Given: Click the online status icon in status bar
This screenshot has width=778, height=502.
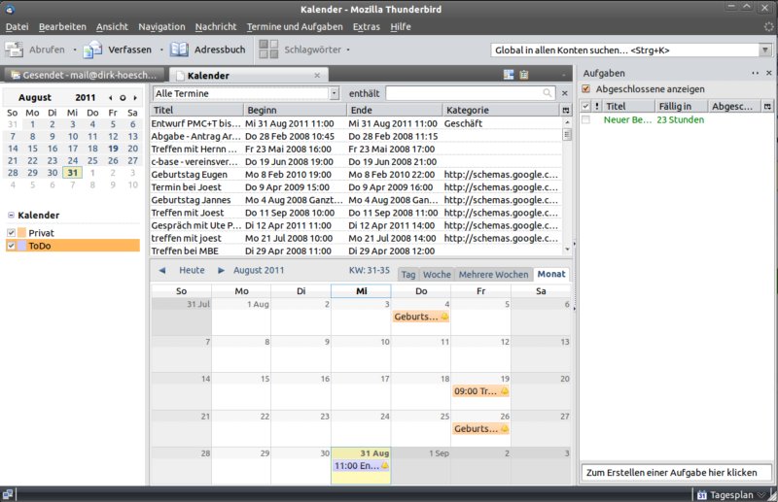Looking at the screenshot, I should (x=8, y=494).
